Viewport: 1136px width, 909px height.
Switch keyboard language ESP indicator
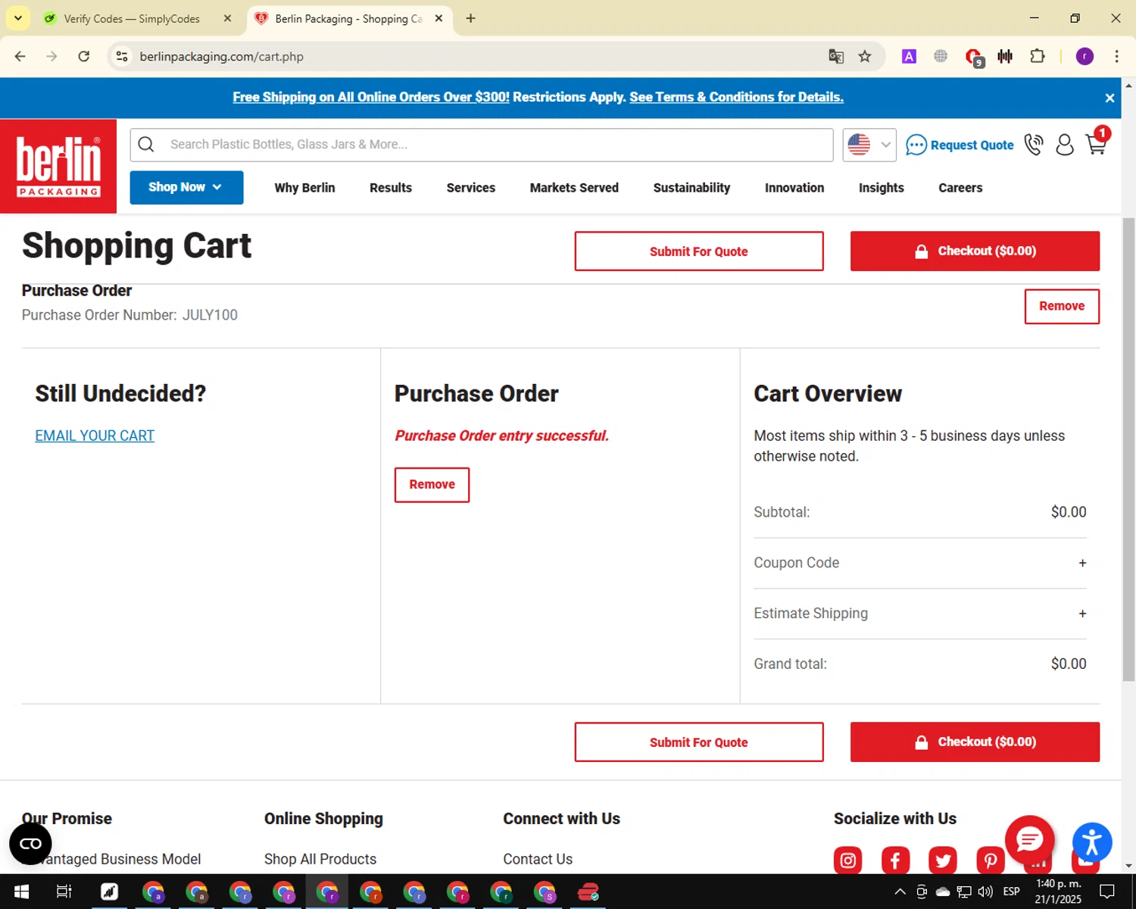coord(1011,892)
